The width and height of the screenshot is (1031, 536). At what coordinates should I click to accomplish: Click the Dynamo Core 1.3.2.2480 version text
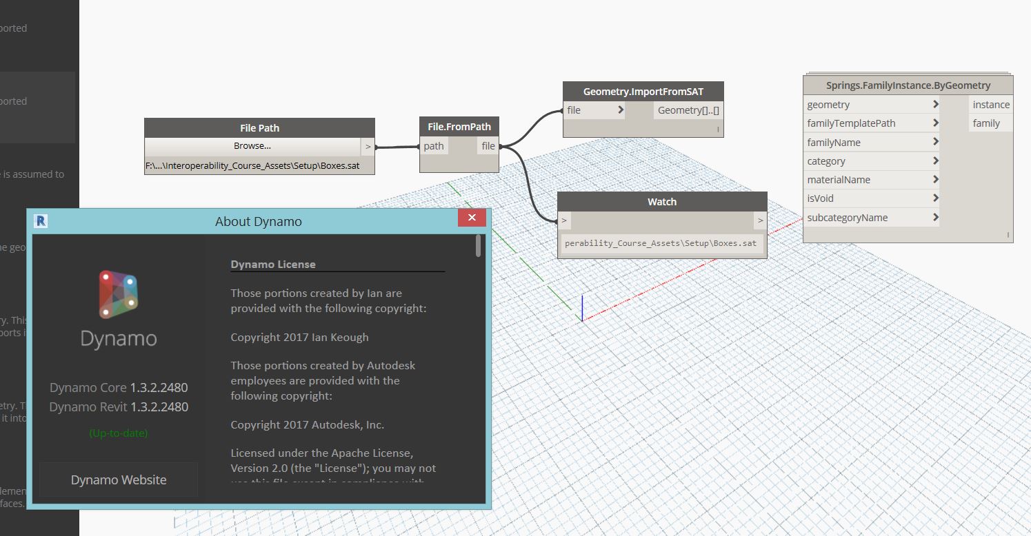[x=119, y=388]
